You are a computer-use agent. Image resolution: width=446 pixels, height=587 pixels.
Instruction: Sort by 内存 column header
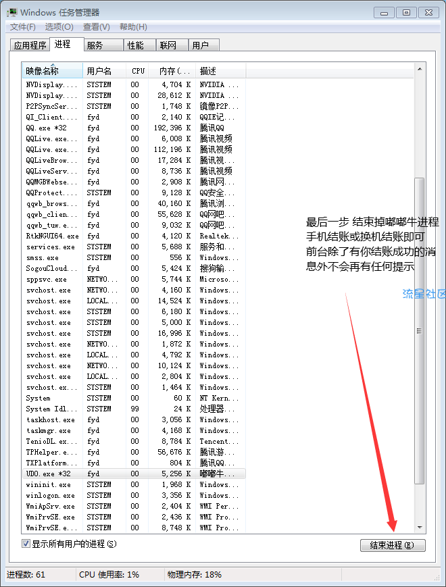(x=172, y=71)
